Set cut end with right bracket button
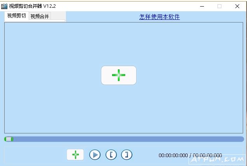Screen dimensions: 247x166 127,155
